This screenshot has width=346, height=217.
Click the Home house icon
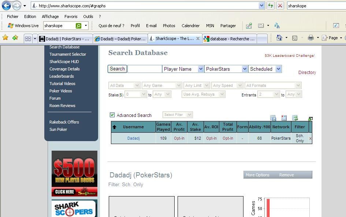pos(279,38)
